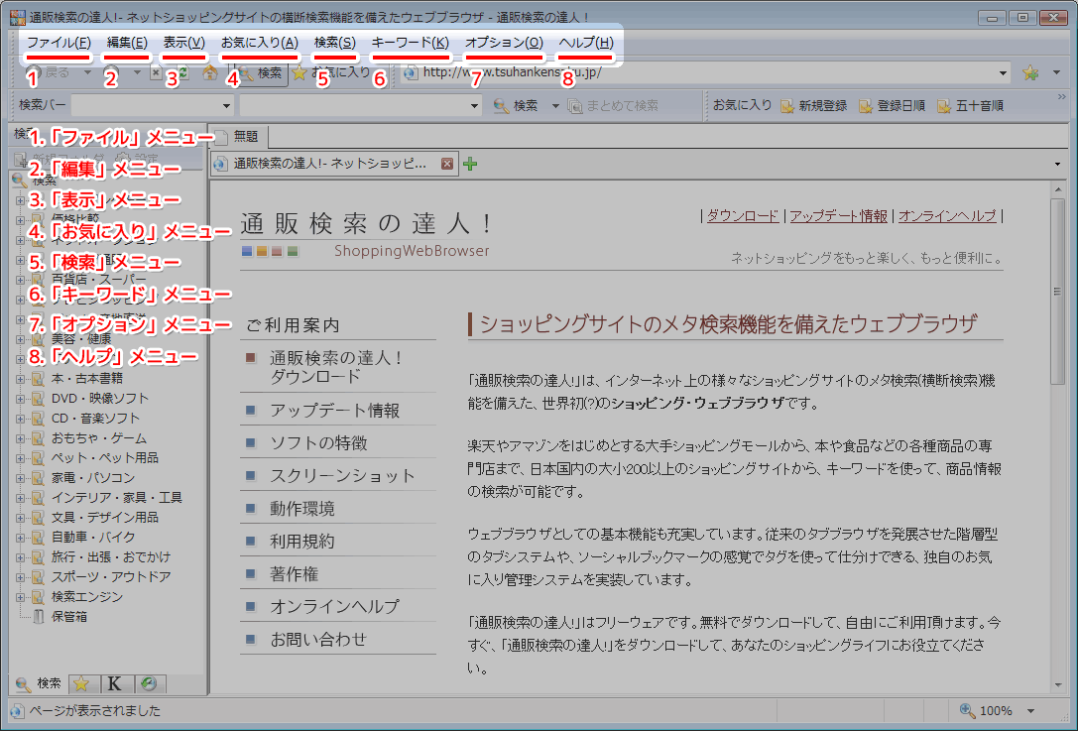The image size is (1078, 731).
Task: Open お問い合わせ in the side navigation
Action: click(x=318, y=640)
